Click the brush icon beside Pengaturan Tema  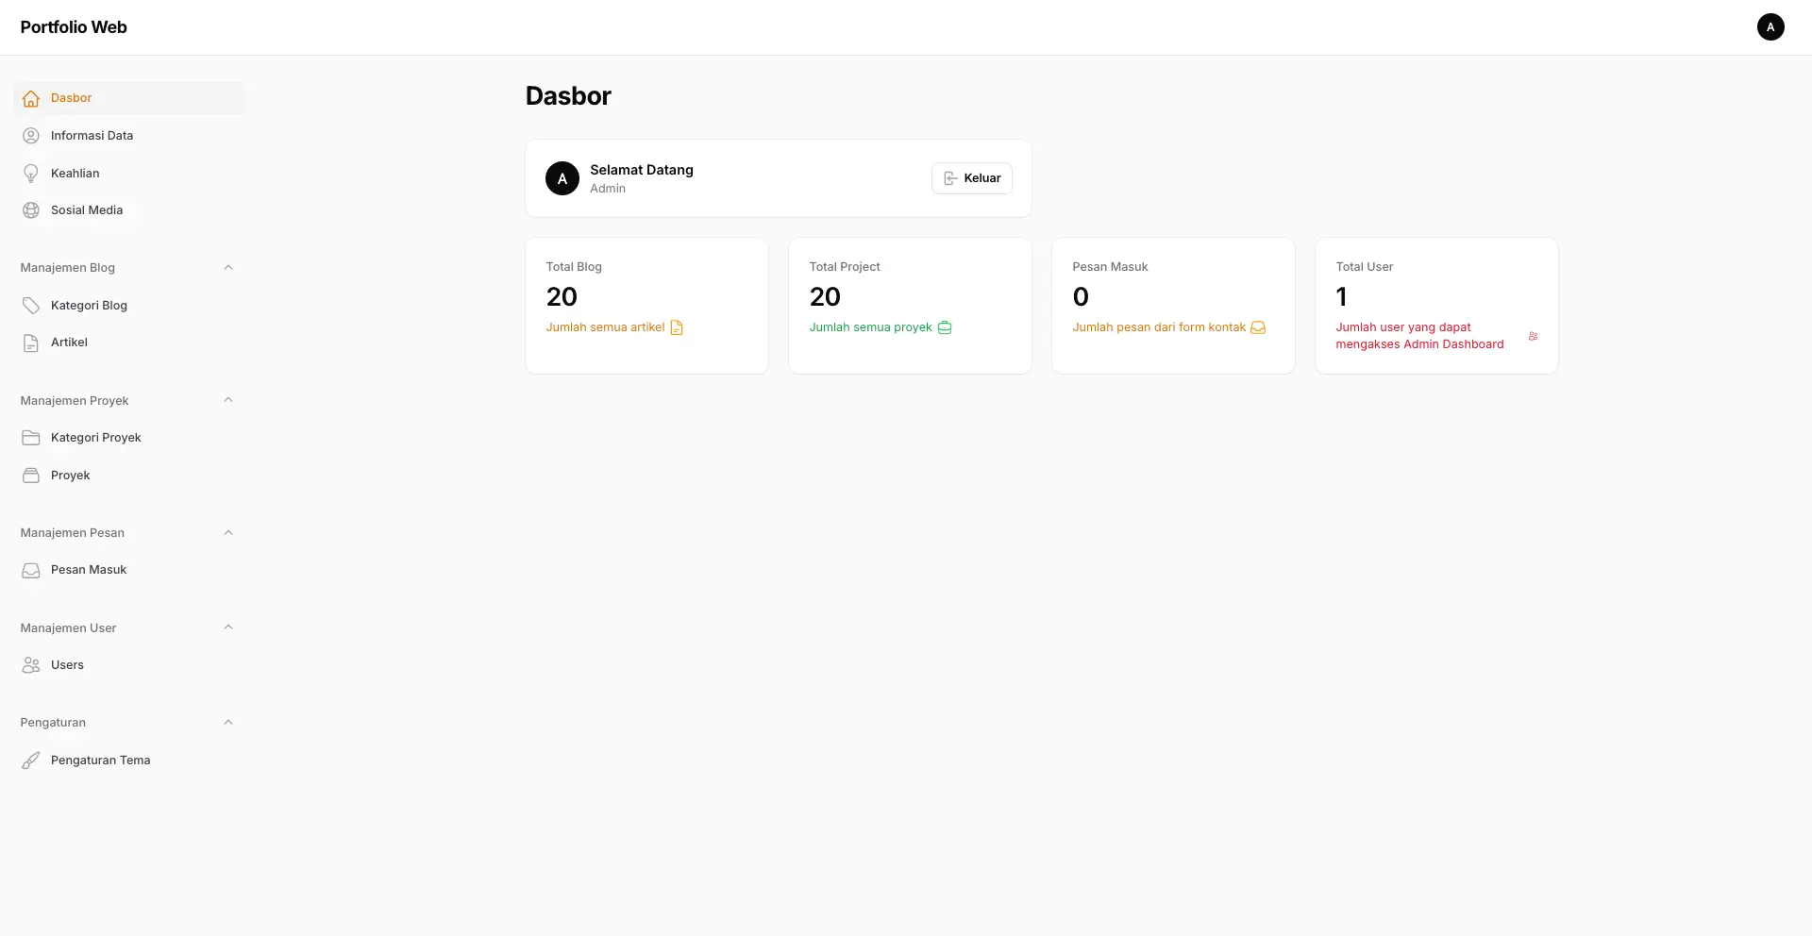[x=31, y=760]
